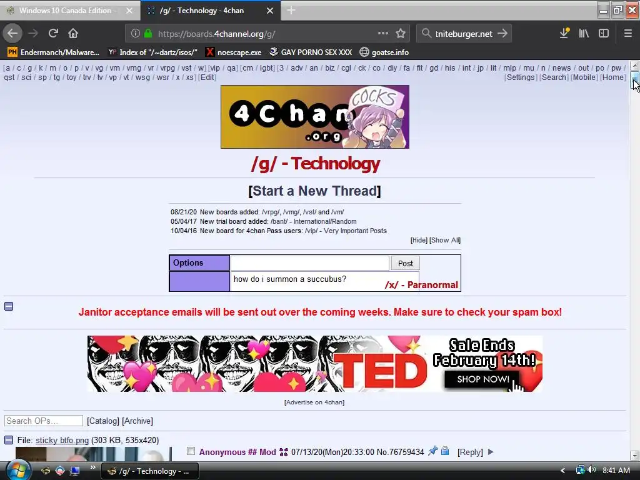
Task: Open a new browser tab
Action: (x=291, y=11)
